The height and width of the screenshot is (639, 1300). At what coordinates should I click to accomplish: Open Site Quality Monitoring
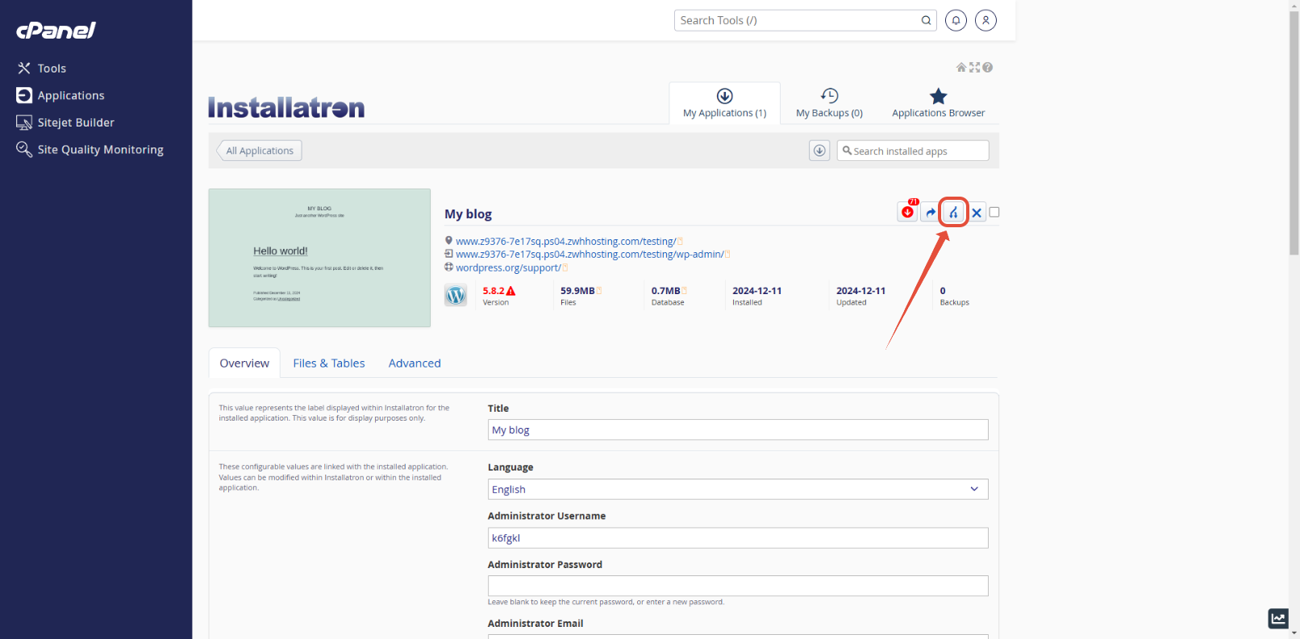point(90,149)
